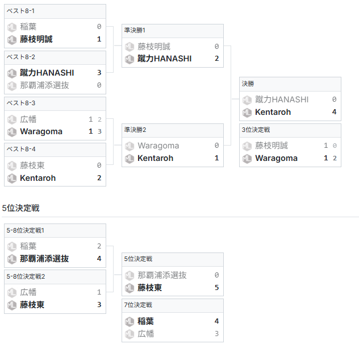Open 藤枝明誠 team link in ベスト8-1
This screenshot has width=359, height=352.
[36, 39]
